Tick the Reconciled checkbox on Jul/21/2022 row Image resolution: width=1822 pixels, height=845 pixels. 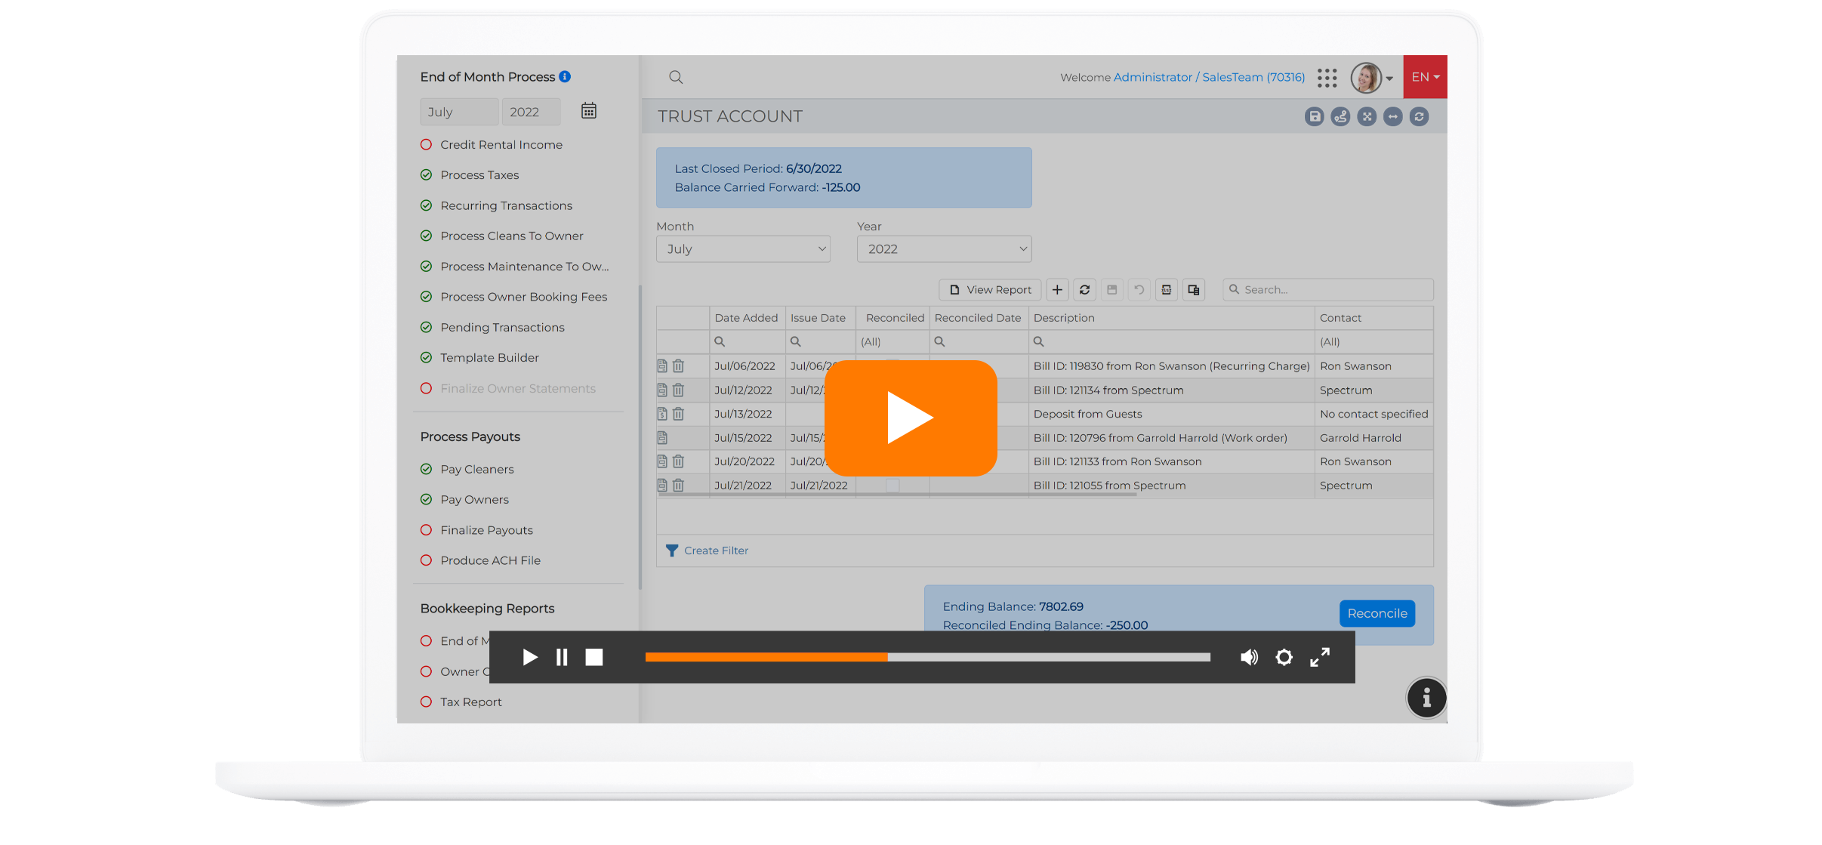pyautogui.click(x=893, y=486)
